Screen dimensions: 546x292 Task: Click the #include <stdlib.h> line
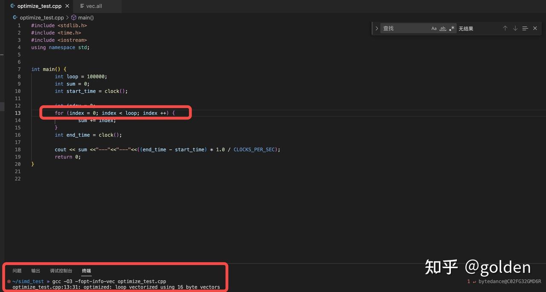[x=59, y=26]
